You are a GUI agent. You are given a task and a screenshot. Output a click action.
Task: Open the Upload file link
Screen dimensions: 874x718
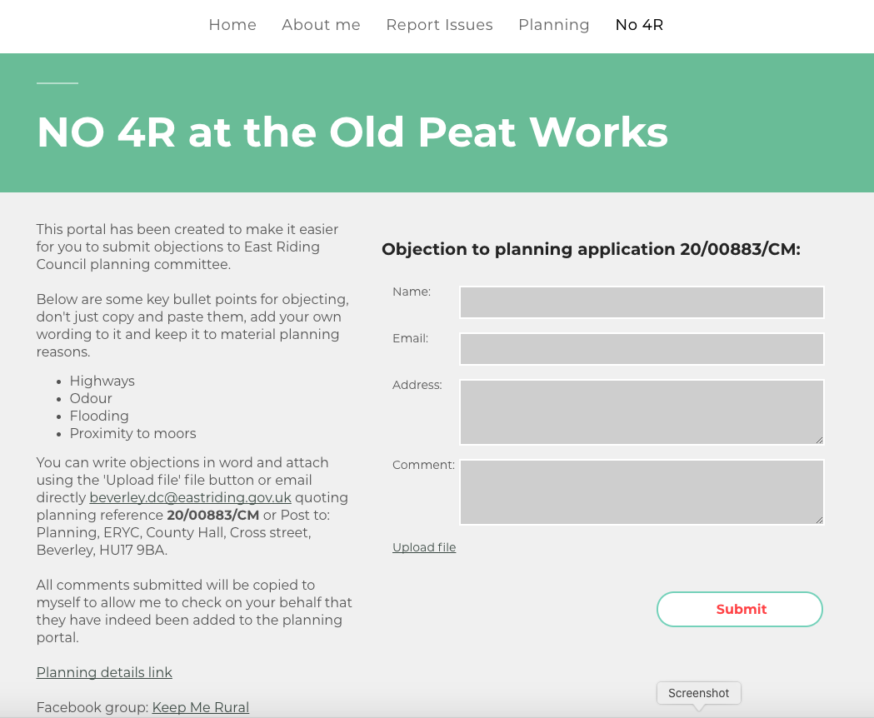[x=424, y=547]
